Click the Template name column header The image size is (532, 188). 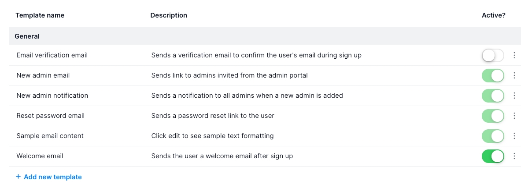(x=40, y=15)
